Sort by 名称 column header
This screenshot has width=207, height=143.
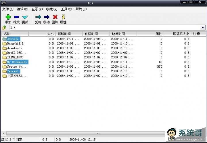coord(15,34)
